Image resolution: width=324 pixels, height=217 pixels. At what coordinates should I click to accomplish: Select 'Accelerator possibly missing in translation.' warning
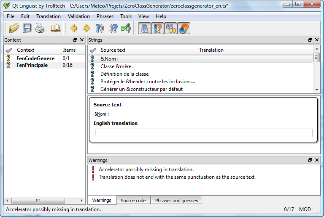(146, 169)
